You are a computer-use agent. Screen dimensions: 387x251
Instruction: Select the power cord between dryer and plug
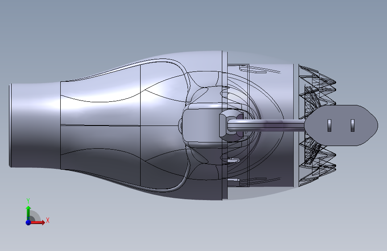click(266, 125)
